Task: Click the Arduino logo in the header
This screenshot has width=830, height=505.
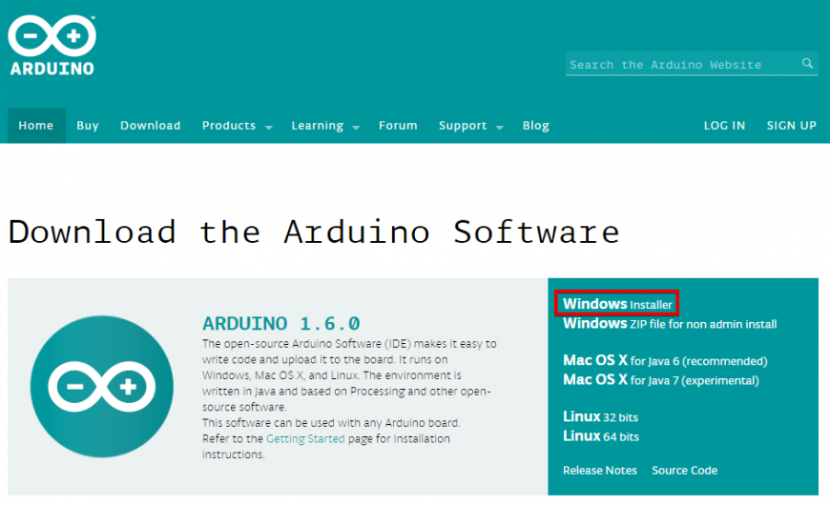Action: pos(52,44)
